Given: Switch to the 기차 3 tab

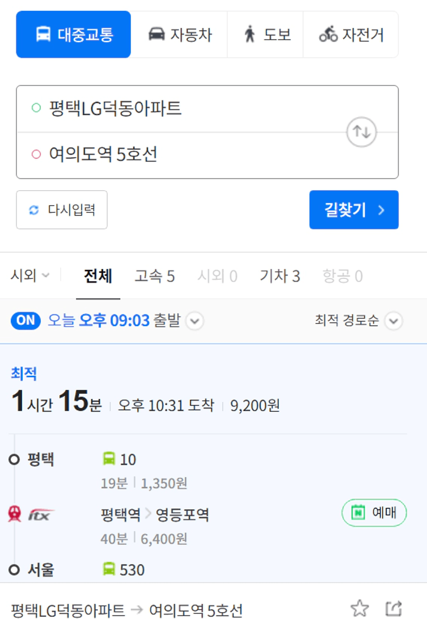Looking at the screenshot, I should click(280, 276).
